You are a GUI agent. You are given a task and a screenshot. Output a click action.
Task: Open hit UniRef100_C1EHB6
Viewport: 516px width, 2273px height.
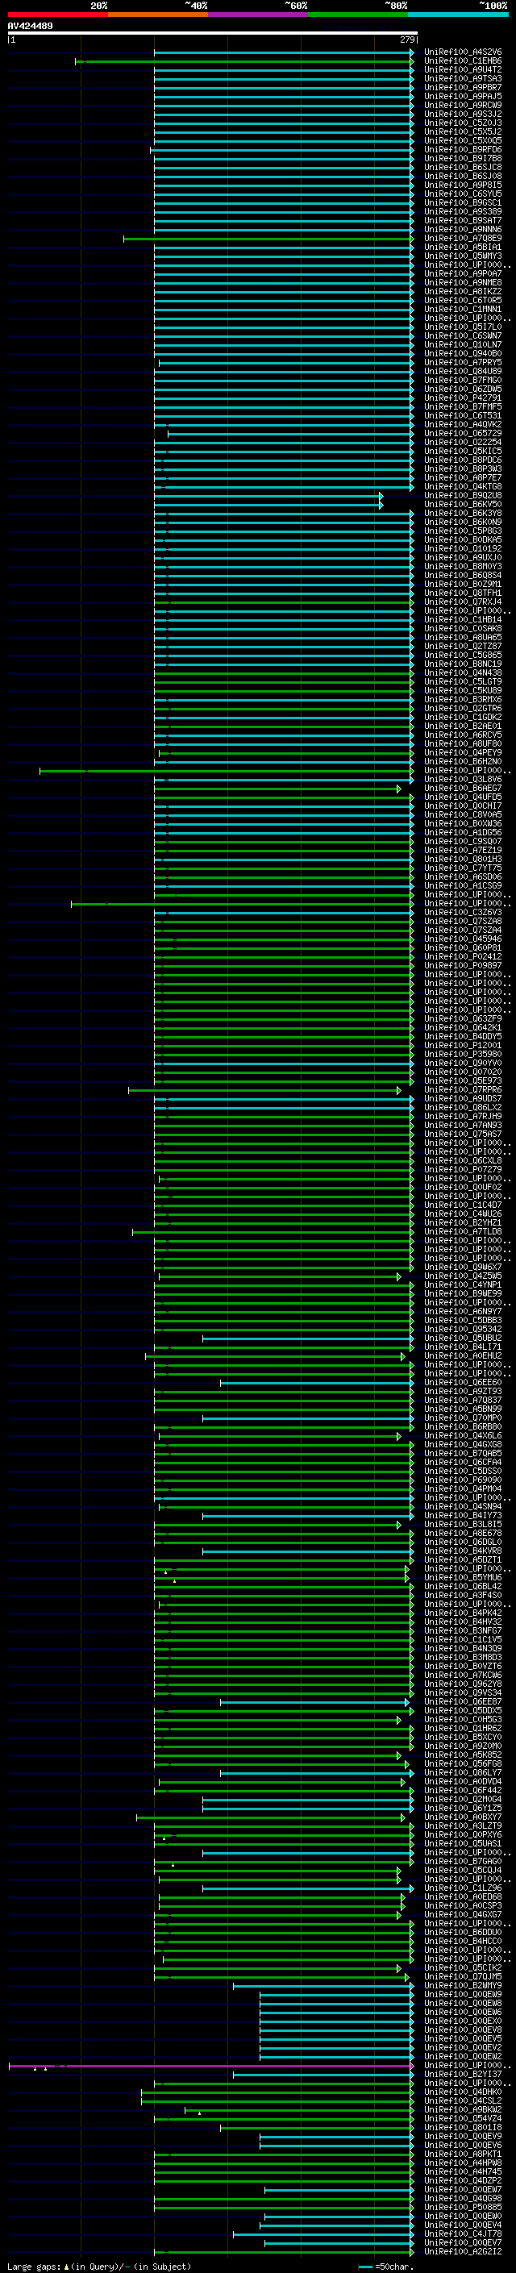tap(463, 62)
